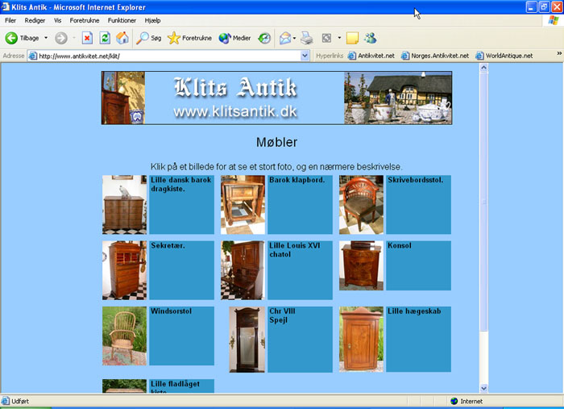Open the Funktioner menu
564x409 pixels.
(x=122, y=20)
